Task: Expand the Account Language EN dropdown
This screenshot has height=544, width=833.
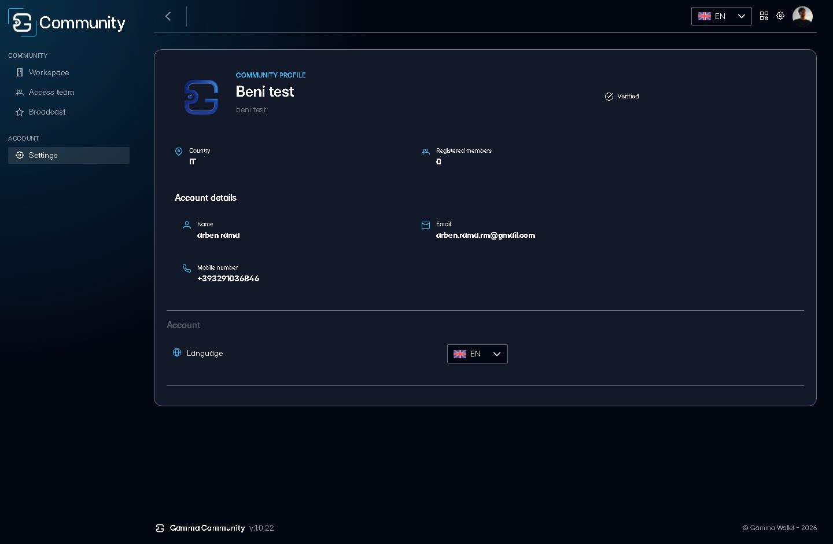Action: [477, 354]
